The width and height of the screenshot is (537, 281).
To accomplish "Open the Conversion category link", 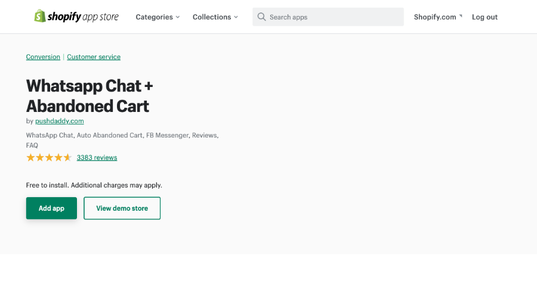I will coord(43,57).
